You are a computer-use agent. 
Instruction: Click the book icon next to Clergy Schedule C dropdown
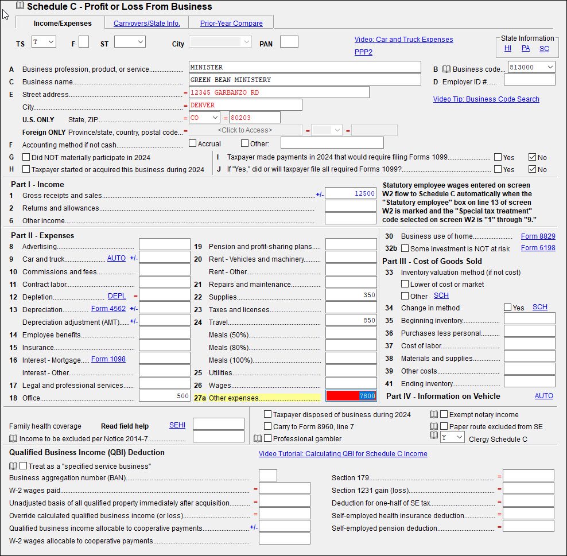point(433,436)
